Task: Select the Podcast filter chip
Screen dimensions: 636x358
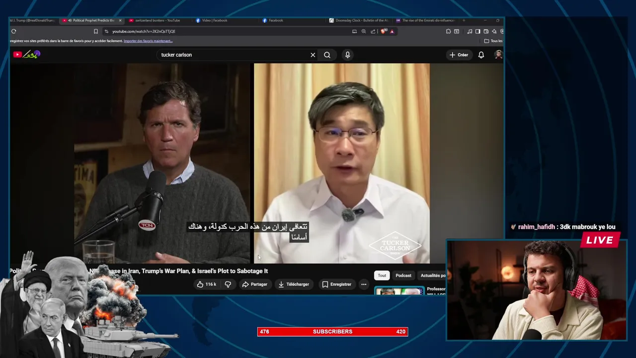Action: 403,275
